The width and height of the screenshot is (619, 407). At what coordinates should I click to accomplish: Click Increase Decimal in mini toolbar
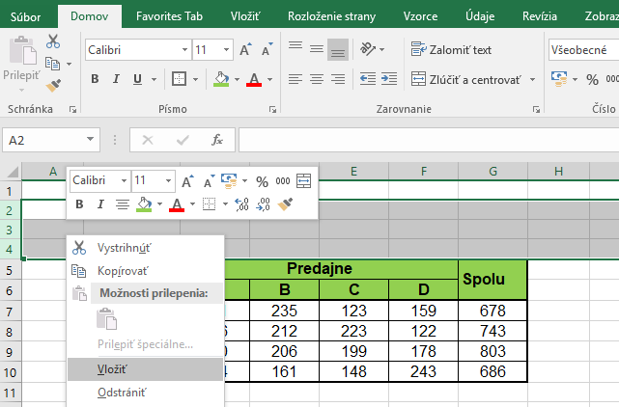tap(240, 204)
